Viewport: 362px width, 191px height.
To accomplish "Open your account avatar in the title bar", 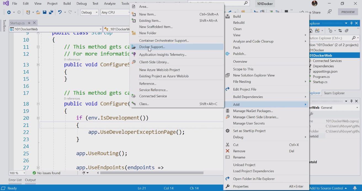I will pyautogui.click(x=315, y=3).
